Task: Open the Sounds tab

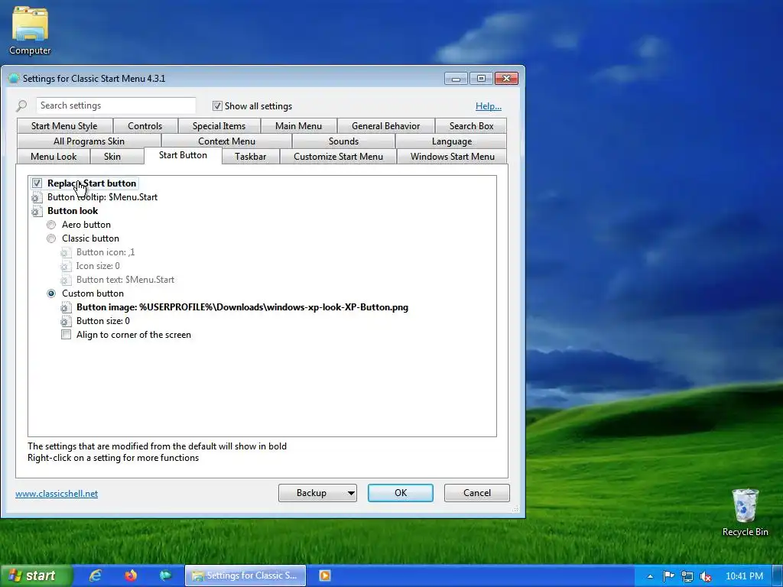Action: pos(343,141)
